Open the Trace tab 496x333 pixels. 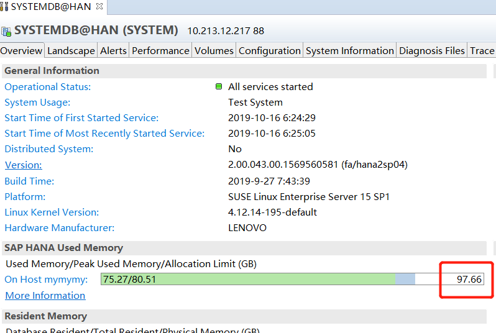482,50
